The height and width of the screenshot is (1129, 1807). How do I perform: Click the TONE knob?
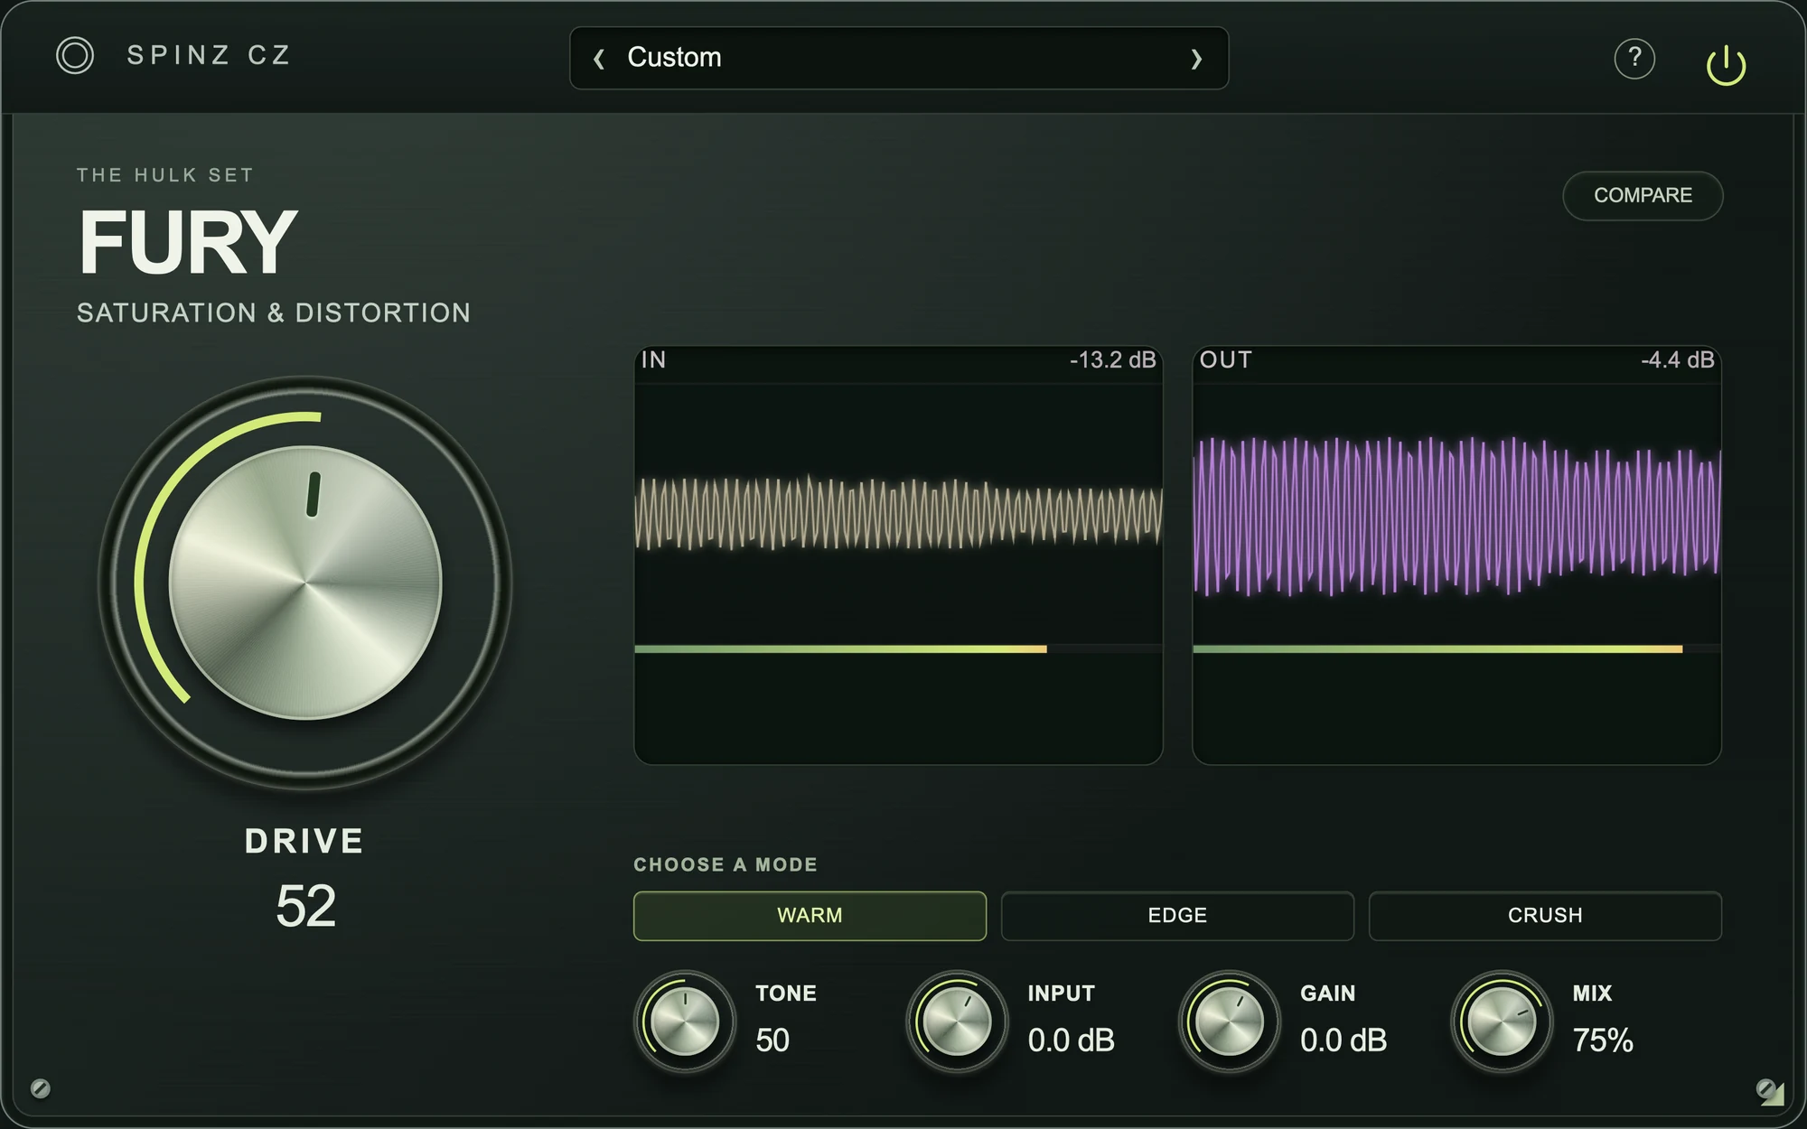[x=685, y=1022]
